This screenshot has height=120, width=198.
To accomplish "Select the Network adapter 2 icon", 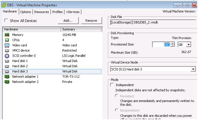I will [7, 82].
